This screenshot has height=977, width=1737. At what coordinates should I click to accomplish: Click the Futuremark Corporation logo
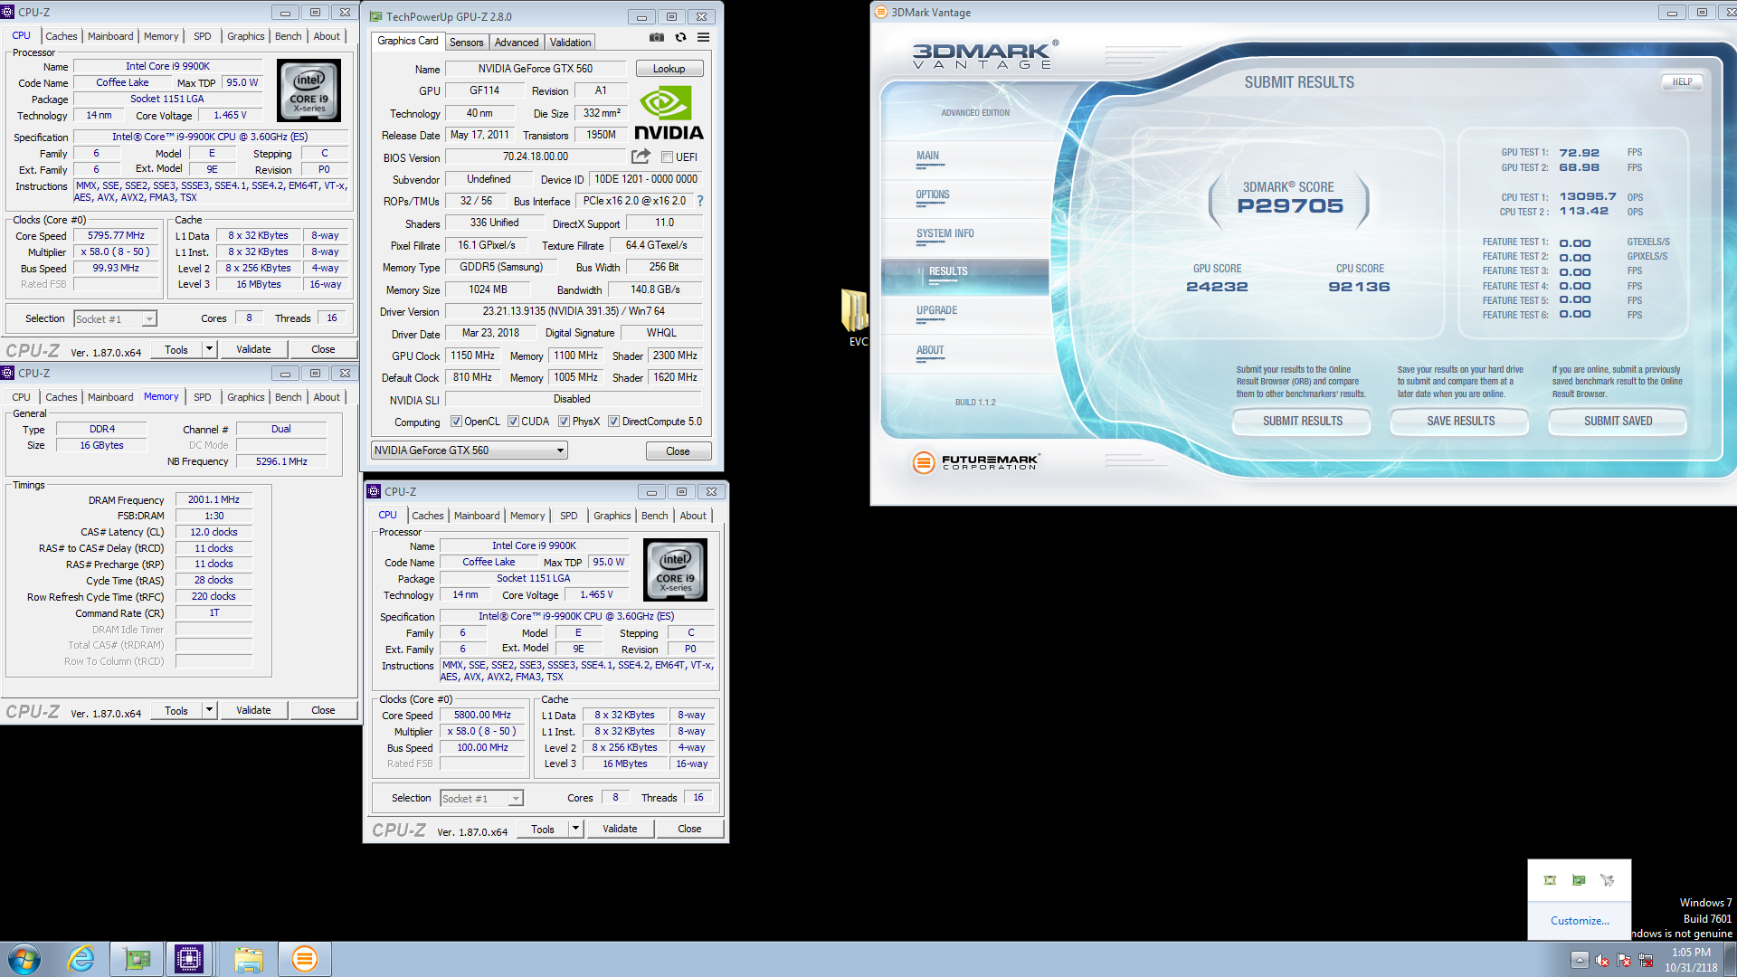coord(976,462)
